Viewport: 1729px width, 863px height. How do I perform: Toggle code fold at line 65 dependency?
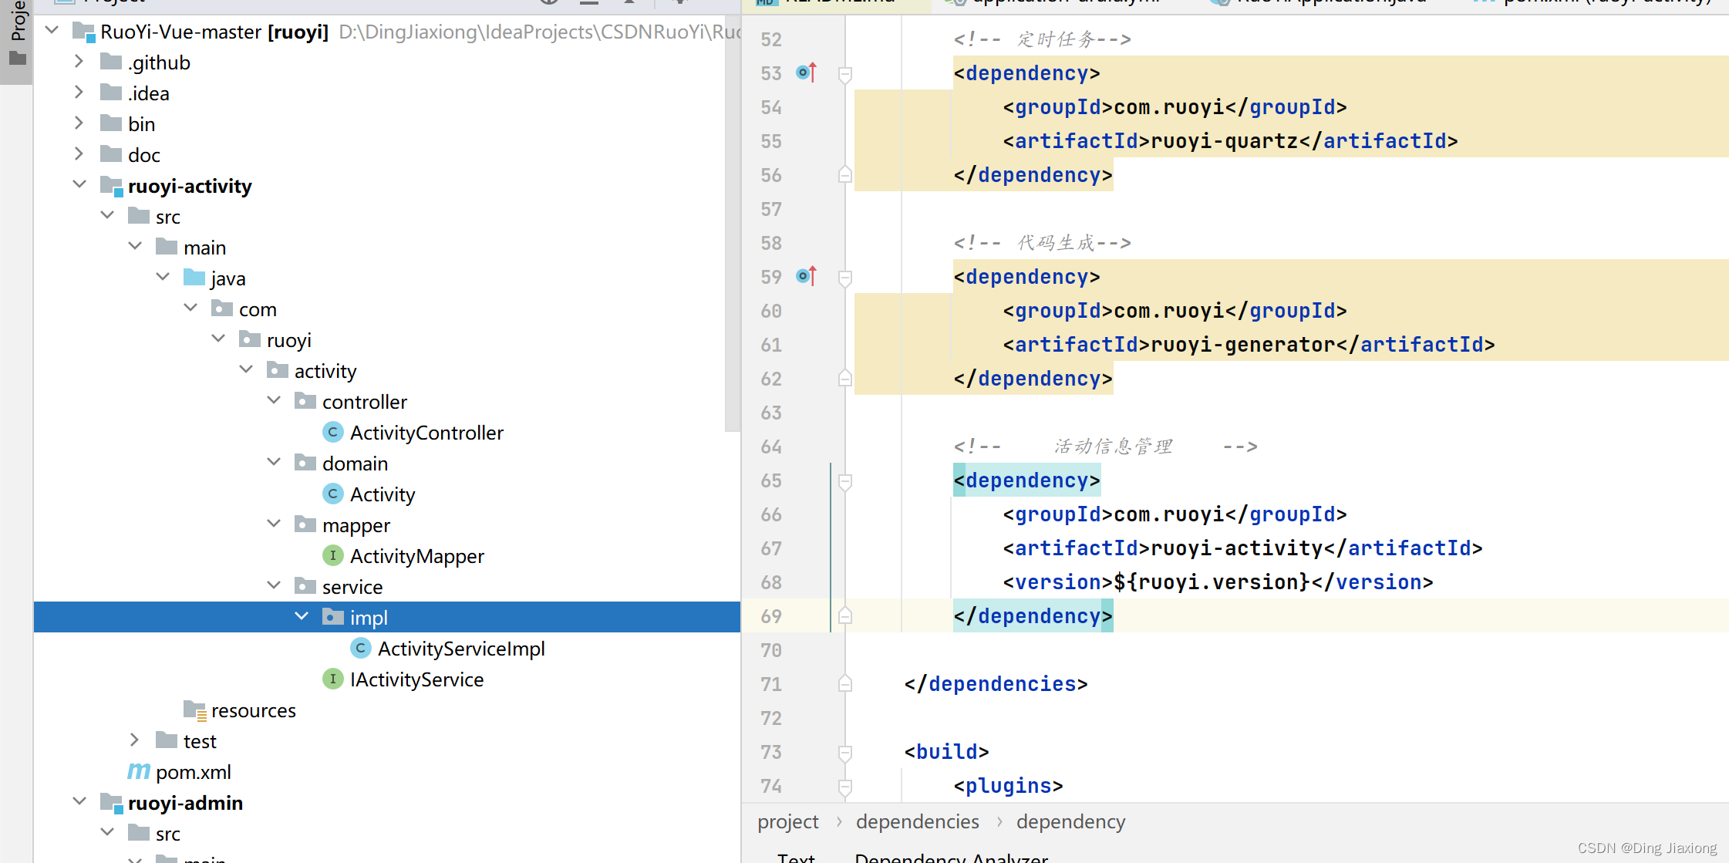click(x=845, y=481)
